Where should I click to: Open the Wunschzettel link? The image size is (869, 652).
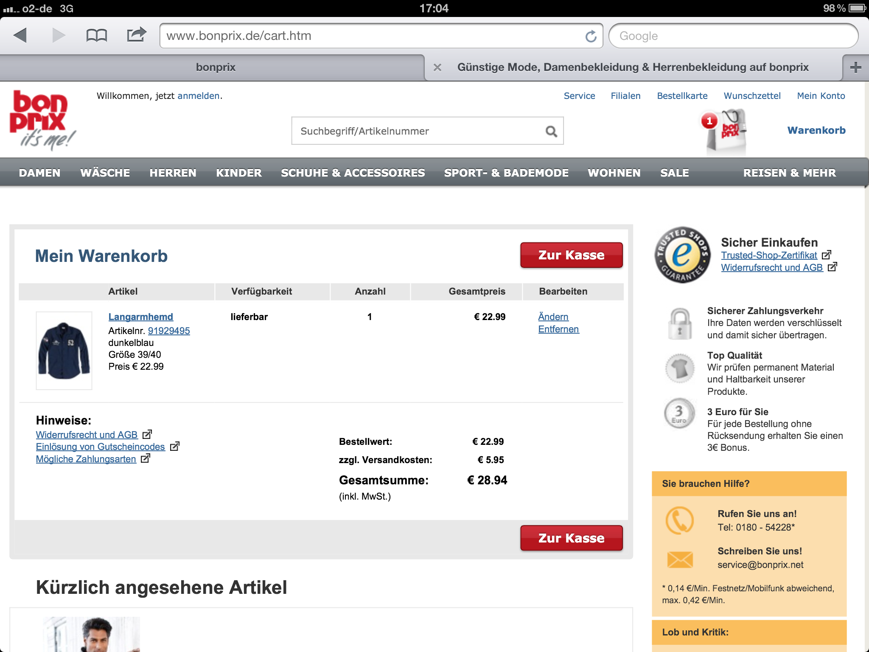pos(751,96)
